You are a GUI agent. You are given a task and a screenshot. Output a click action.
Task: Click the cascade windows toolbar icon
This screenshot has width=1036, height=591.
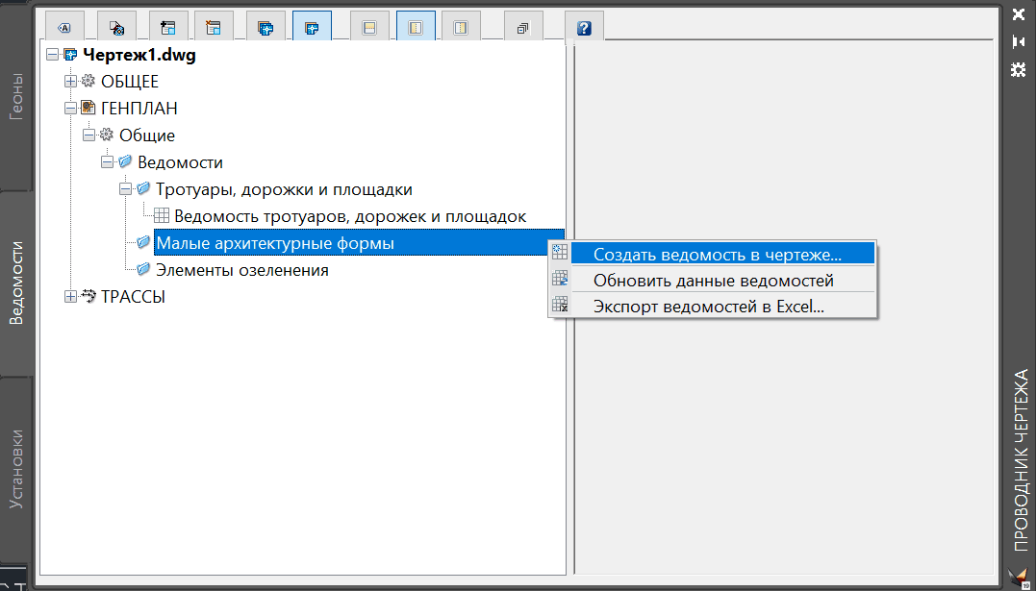pos(523,28)
